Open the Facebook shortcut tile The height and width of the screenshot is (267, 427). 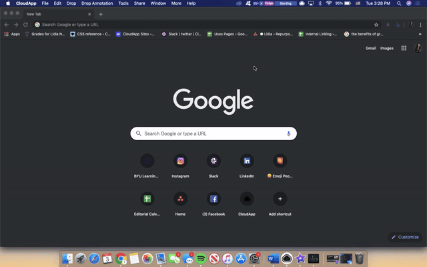click(213, 199)
